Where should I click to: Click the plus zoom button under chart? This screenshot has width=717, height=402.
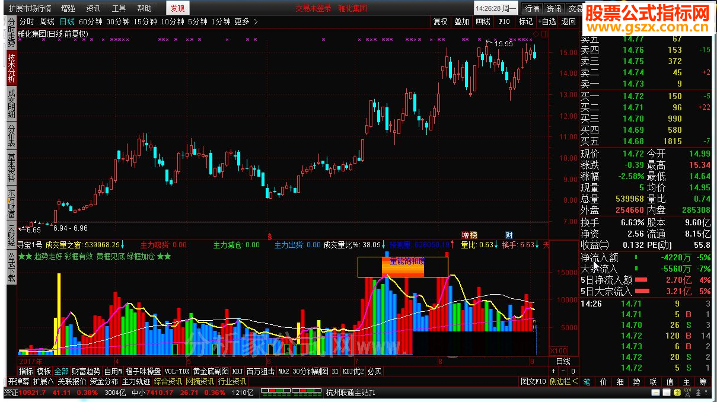[x=554, y=371]
